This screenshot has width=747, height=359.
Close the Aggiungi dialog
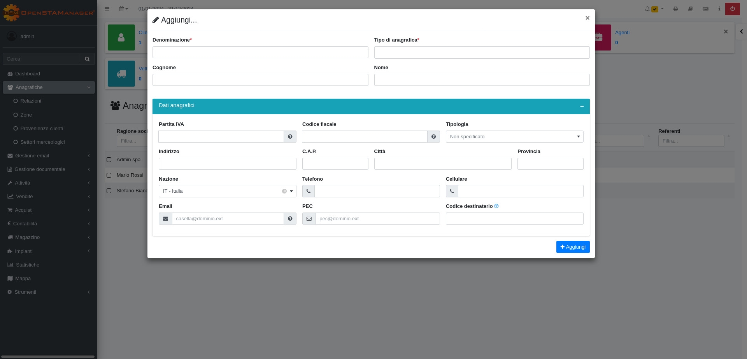pyautogui.click(x=587, y=18)
